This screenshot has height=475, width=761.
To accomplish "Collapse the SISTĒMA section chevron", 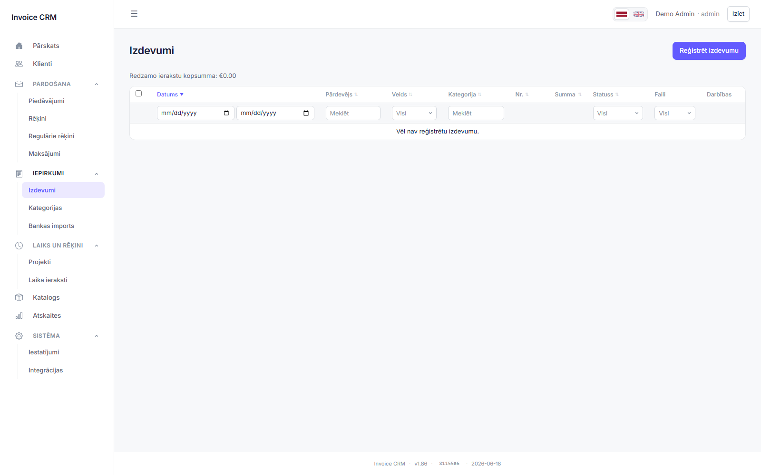I will (x=97, y=336).
